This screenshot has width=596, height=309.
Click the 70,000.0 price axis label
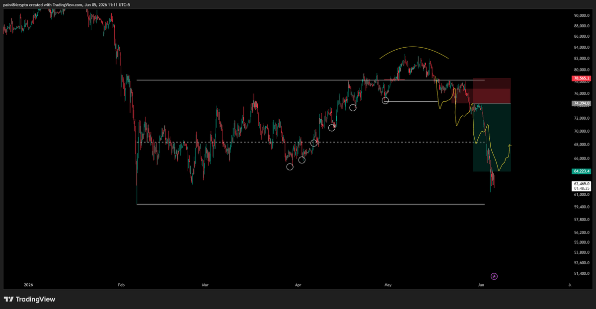click(x=582, y=132)
